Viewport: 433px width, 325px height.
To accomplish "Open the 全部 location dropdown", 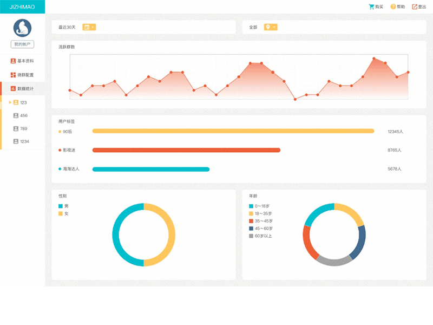I will pos(270,27).
